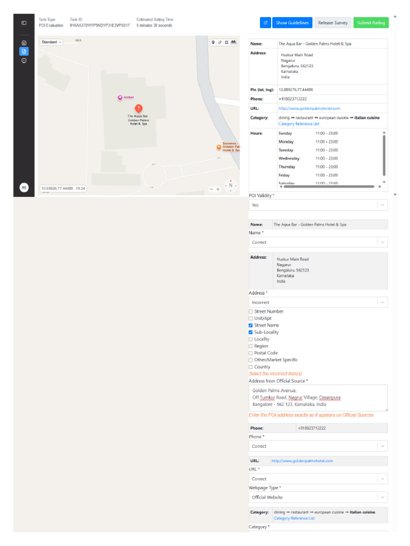The height and width of the screenshot is (546, 410).
Task: Select the map pin drop tool
Action: (213, 42)
